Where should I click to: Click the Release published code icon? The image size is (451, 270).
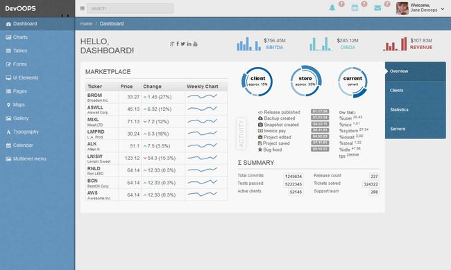[260, 112]
